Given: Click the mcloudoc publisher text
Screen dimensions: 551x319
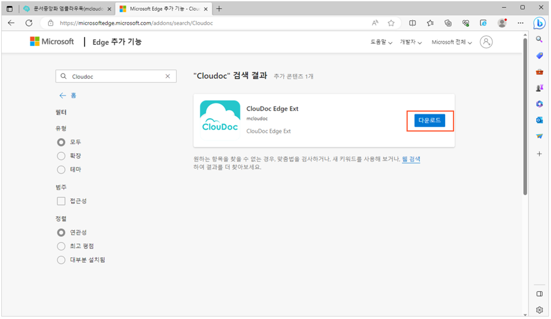Looking at the screenshot, I should point(257,119).
